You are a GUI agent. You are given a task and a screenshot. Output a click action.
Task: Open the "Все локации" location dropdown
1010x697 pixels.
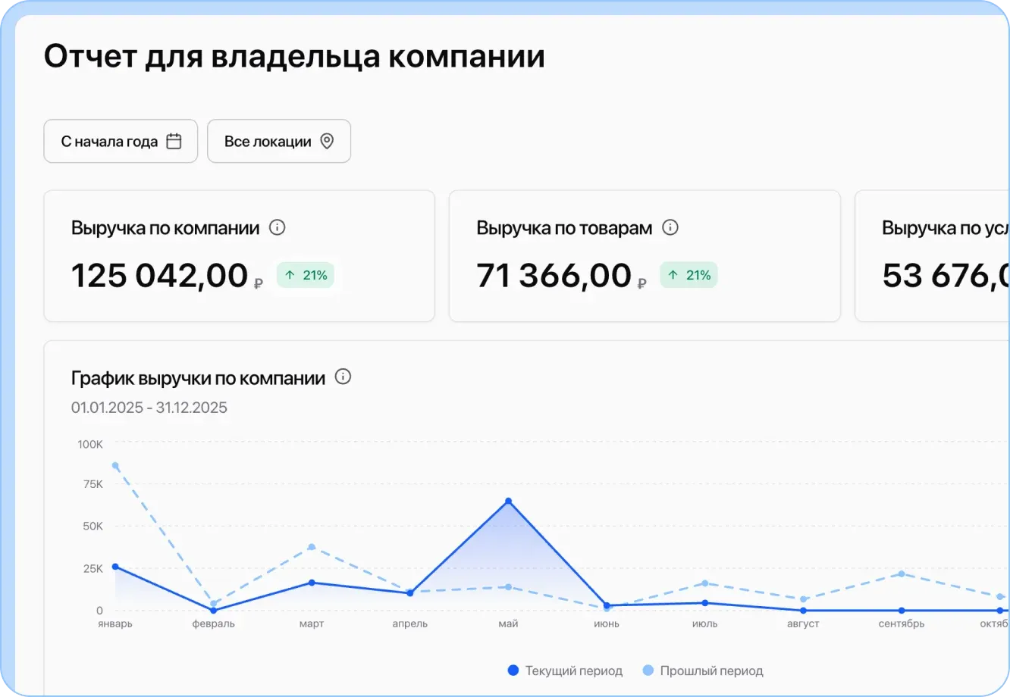pos(278,140)
